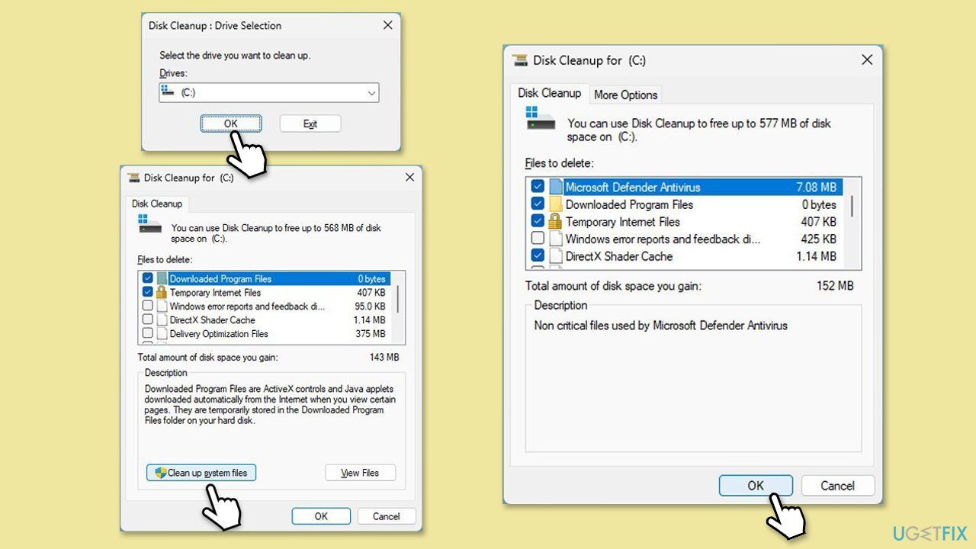Uncheck the Microsoft Defender Antivirus checkbox

pyautogui.click(x=538, y=187)
